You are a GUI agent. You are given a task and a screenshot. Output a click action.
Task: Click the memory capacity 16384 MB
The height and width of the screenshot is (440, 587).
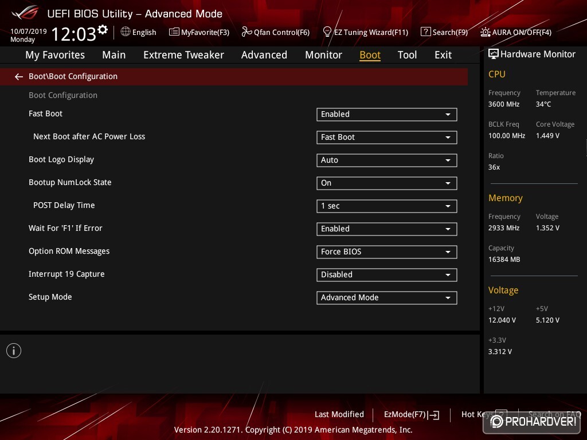(504, 260)
